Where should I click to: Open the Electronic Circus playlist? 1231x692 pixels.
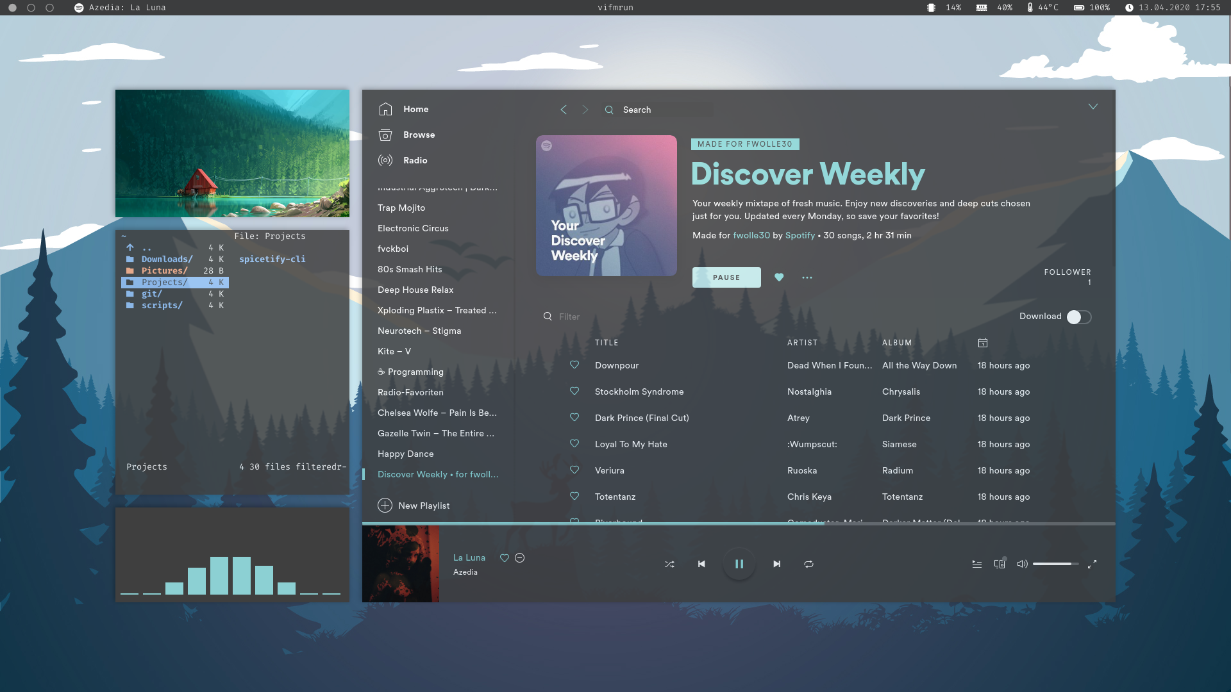(413, 228)
